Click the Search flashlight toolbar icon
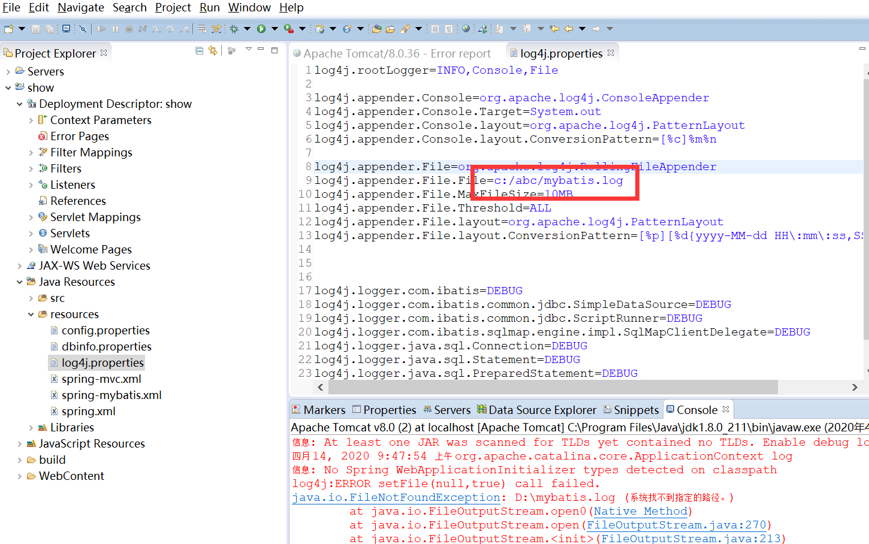 point(405,29)
